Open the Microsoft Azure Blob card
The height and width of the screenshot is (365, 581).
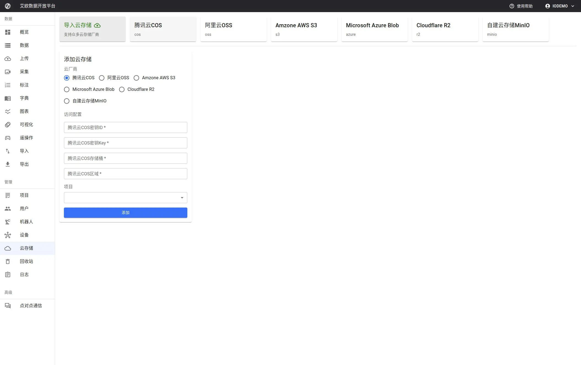pos(374,29)
